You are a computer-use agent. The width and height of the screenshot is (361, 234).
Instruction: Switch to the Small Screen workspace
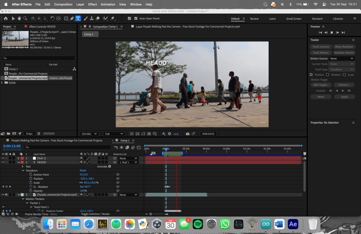coord(294,19)
